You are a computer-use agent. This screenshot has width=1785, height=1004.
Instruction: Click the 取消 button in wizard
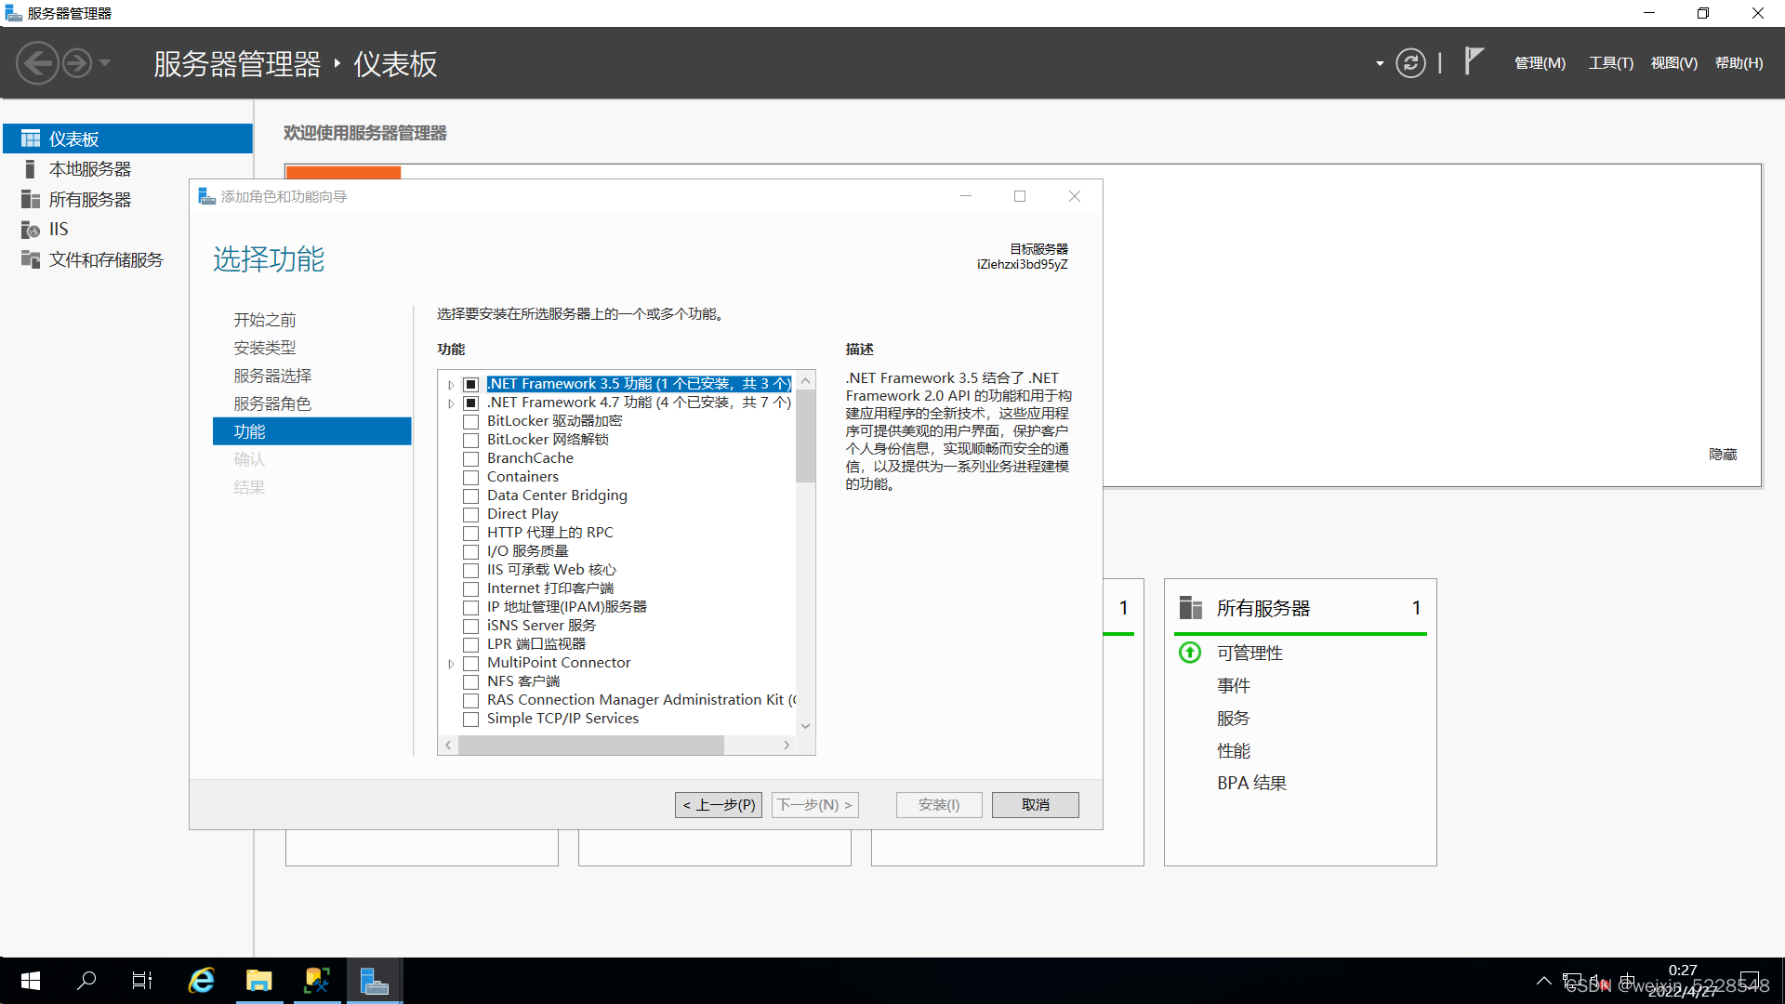(1036, 805)
